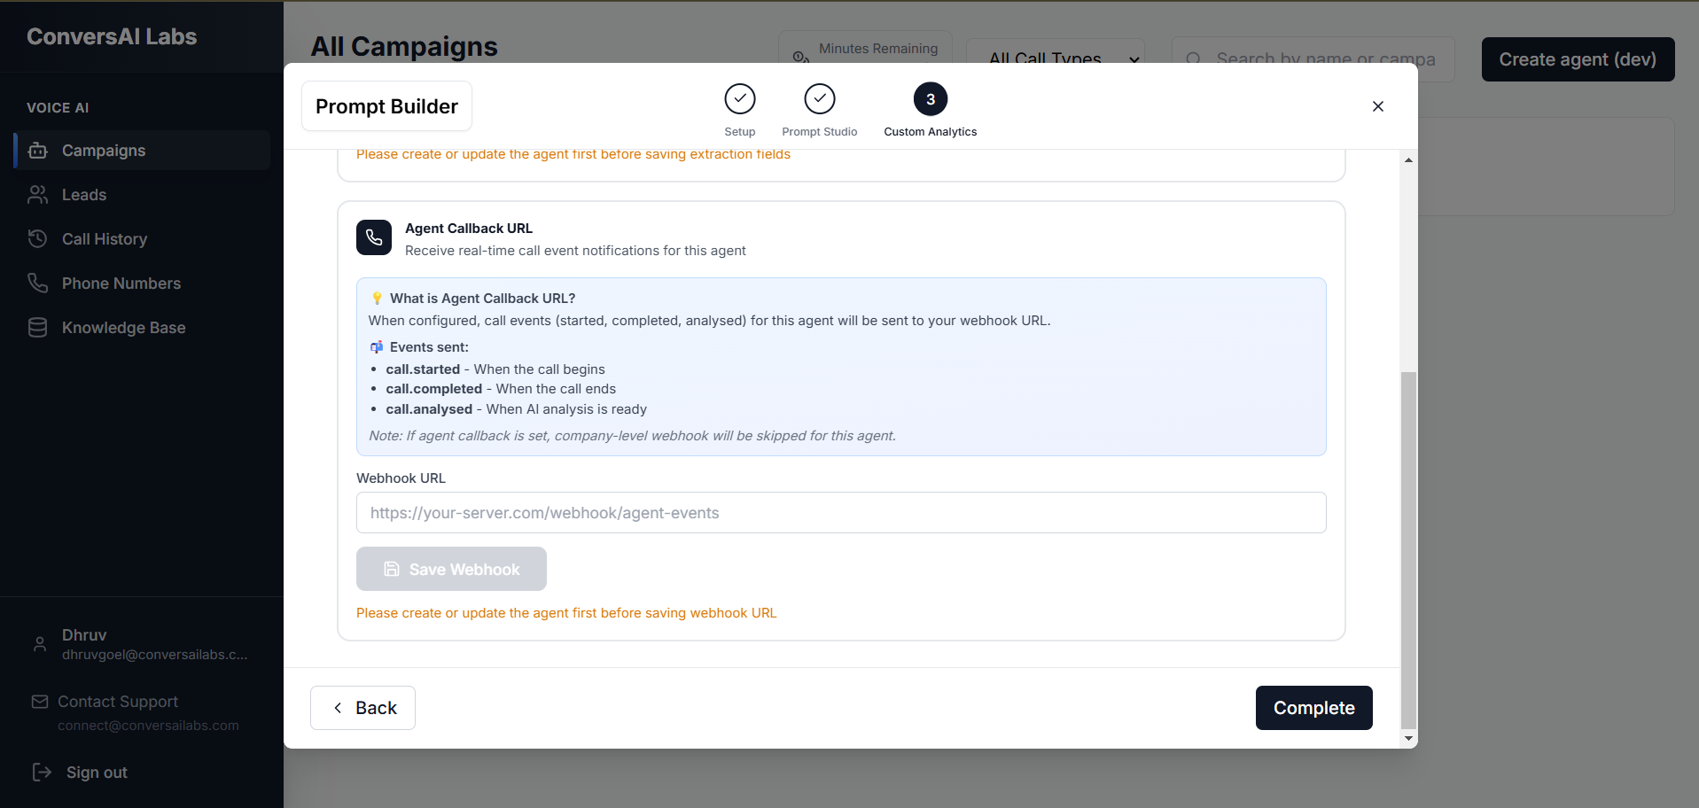Click the dialog scrollbar thumb
Image resolution: width=1699 pixels, height=808 pixels.
pyautogui.click(x=1408, y=549)
